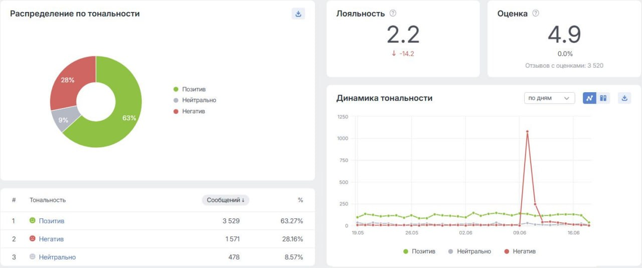Screen dimensions: 642x268
Task: Switch to bar chart view
Action: point(603,98)
